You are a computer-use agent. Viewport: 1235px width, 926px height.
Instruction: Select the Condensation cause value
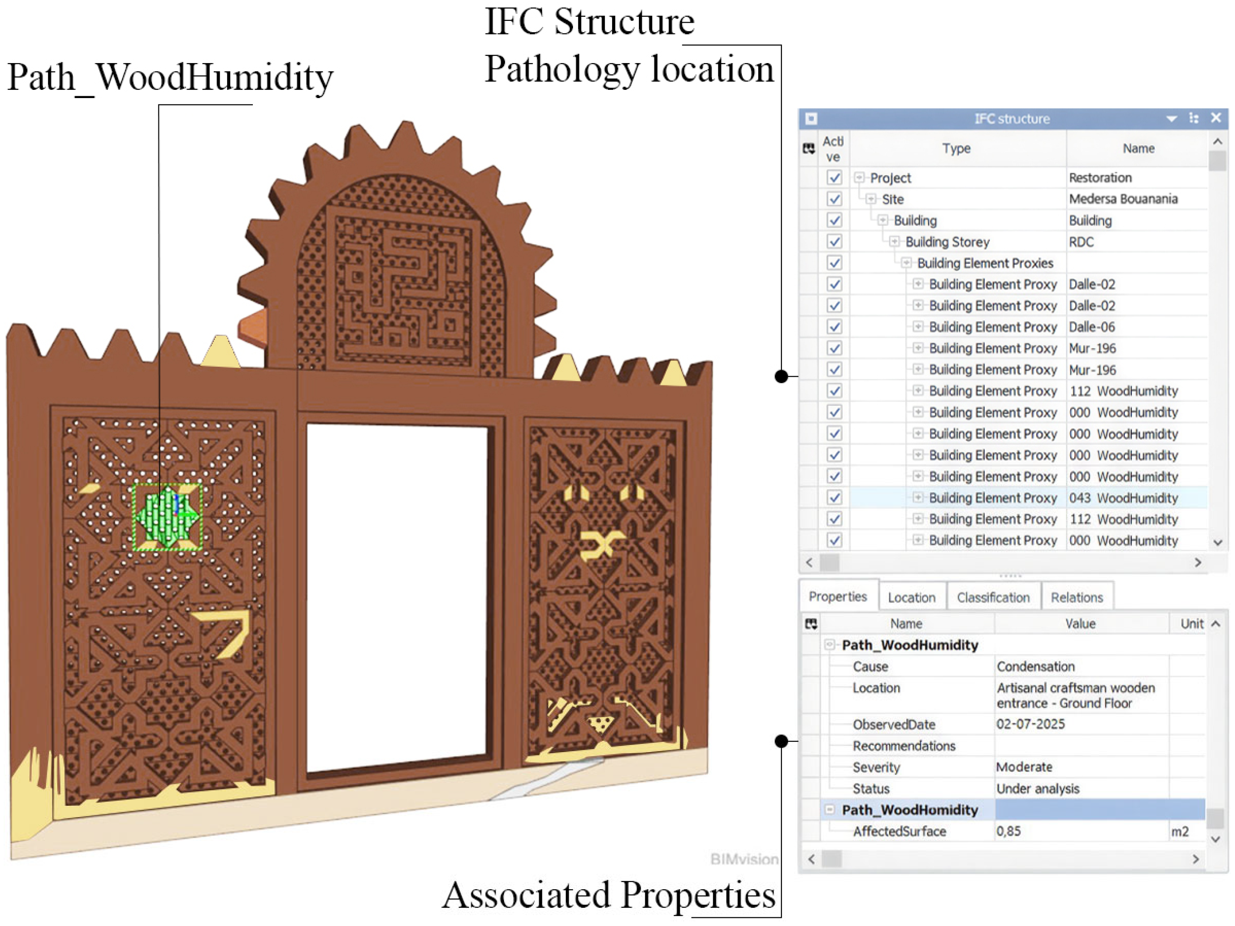(1036, 666)
